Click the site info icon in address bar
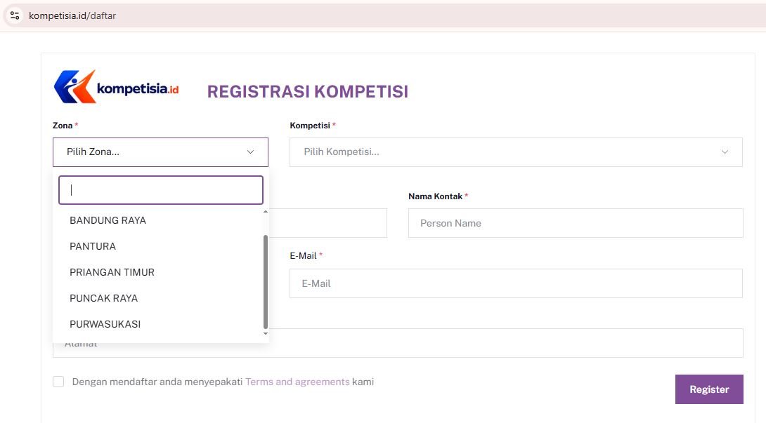Viewport: 766px width, 423px height. [x=15, y=15]
